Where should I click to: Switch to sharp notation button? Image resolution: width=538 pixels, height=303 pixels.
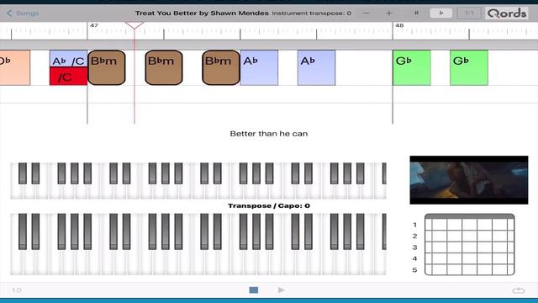click(416, 13)
